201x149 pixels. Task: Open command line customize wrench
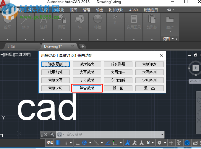[x=52, y=135]
